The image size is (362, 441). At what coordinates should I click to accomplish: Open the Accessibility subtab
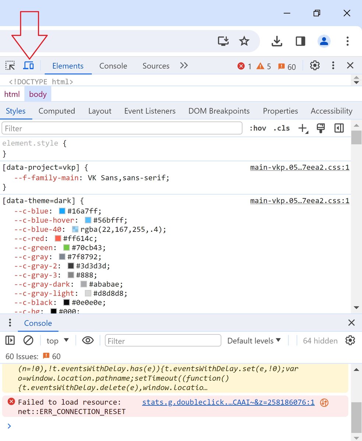tap(331, 111)
